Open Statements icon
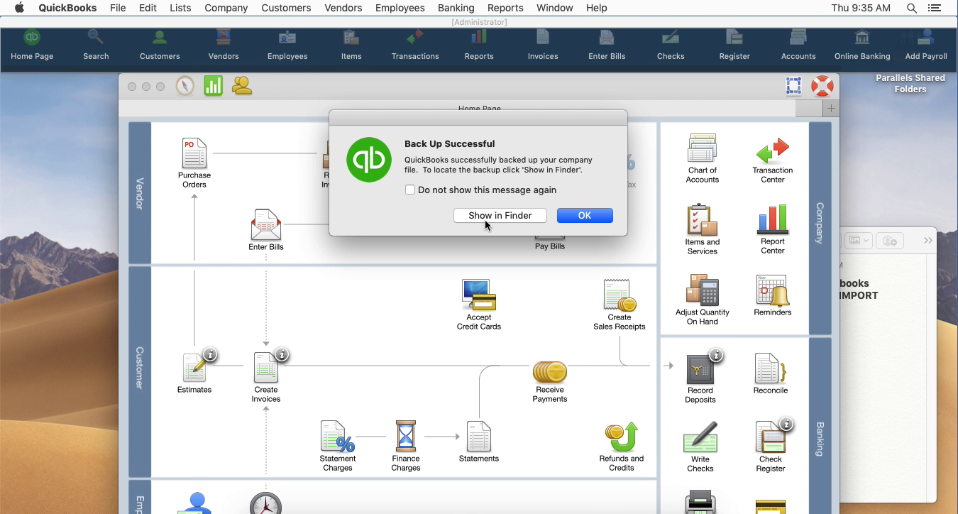This screenshot has width=958, height=514. click(479, 436)
